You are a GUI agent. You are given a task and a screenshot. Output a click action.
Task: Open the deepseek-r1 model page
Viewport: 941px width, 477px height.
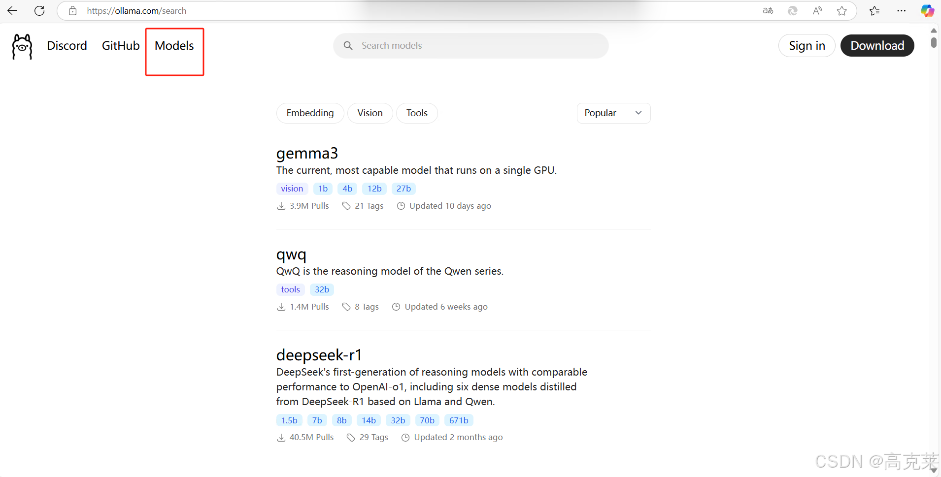319,355
